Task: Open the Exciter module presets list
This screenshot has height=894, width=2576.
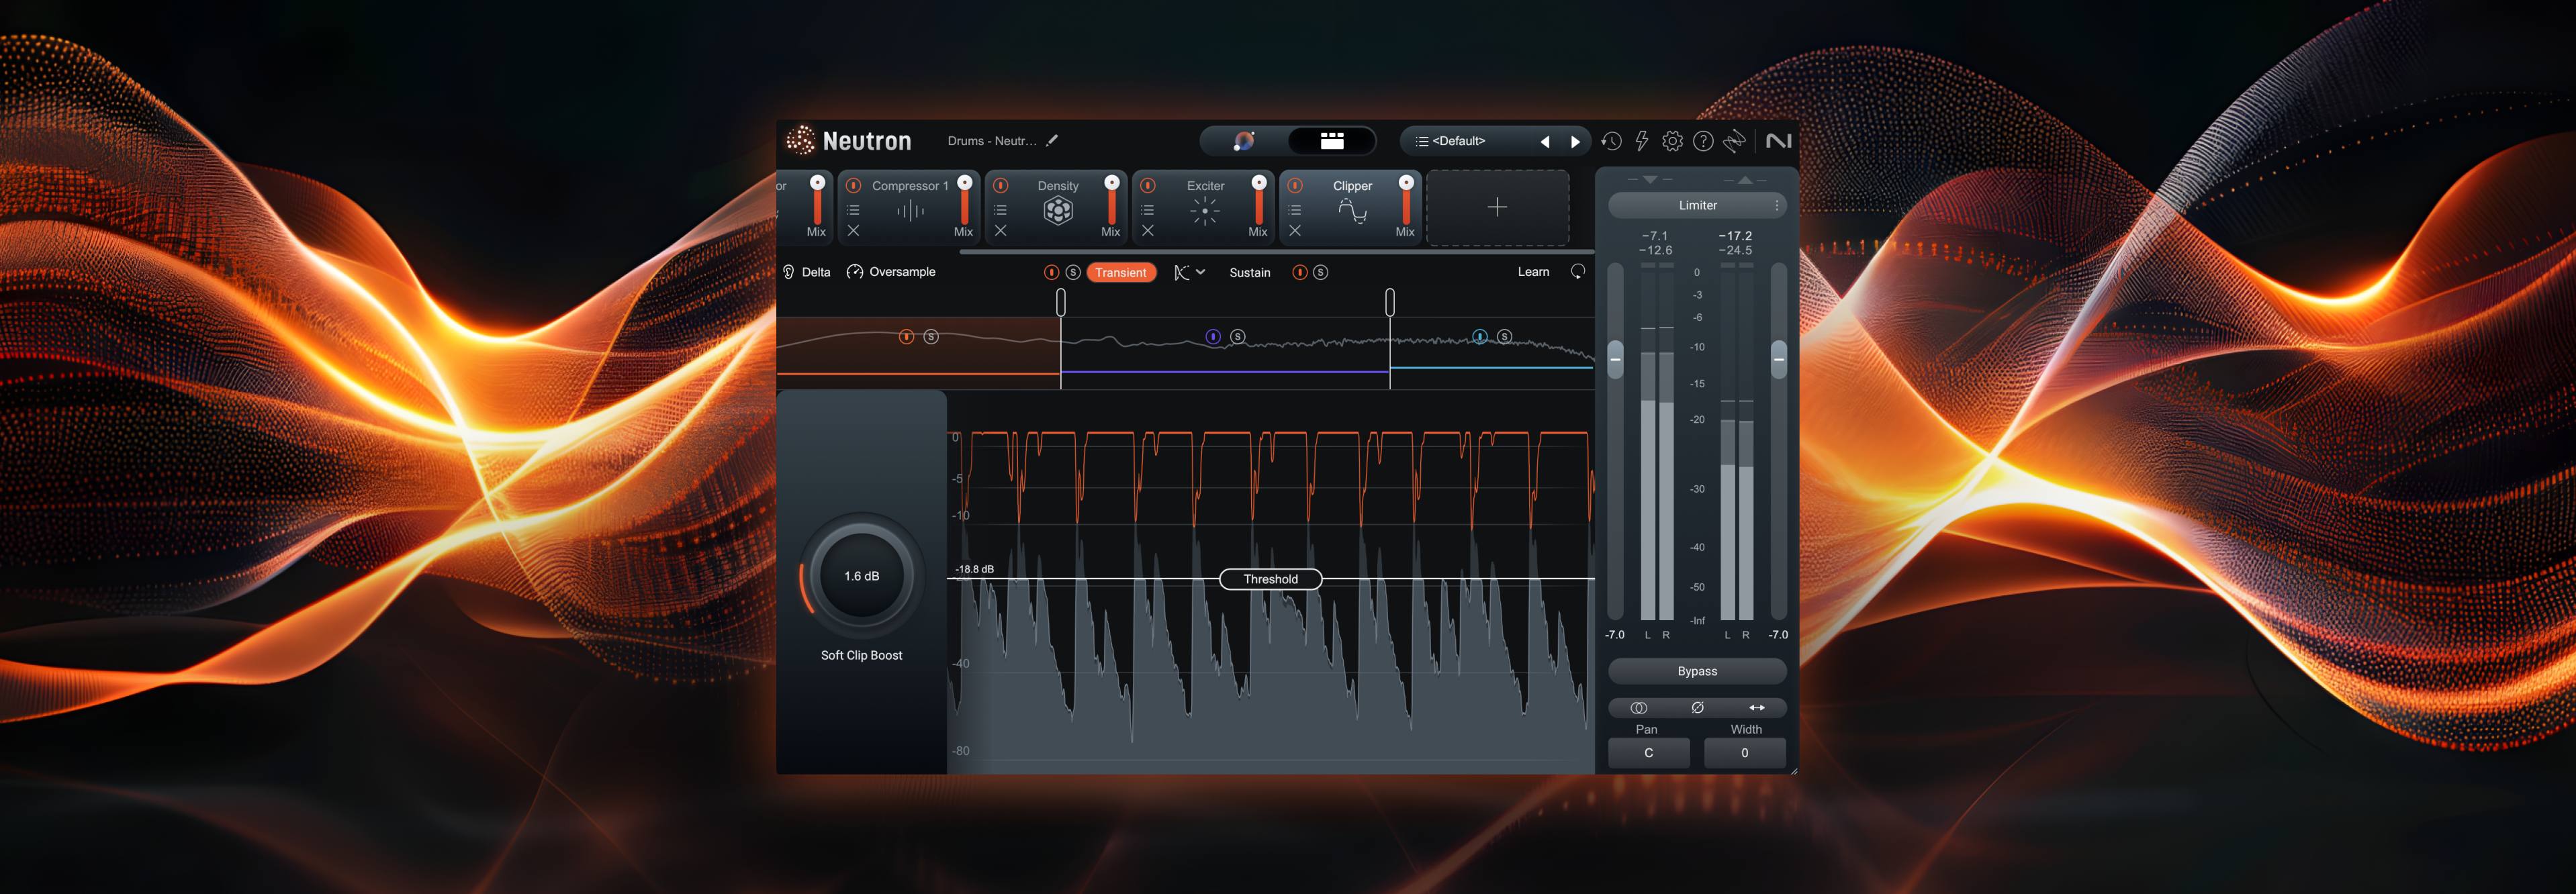Action: point(1148,210)
